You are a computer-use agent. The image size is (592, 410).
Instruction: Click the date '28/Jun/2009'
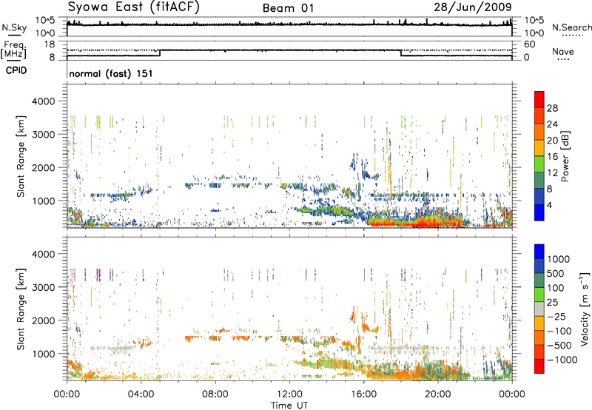pyautogui.click(x=473, y=7)
